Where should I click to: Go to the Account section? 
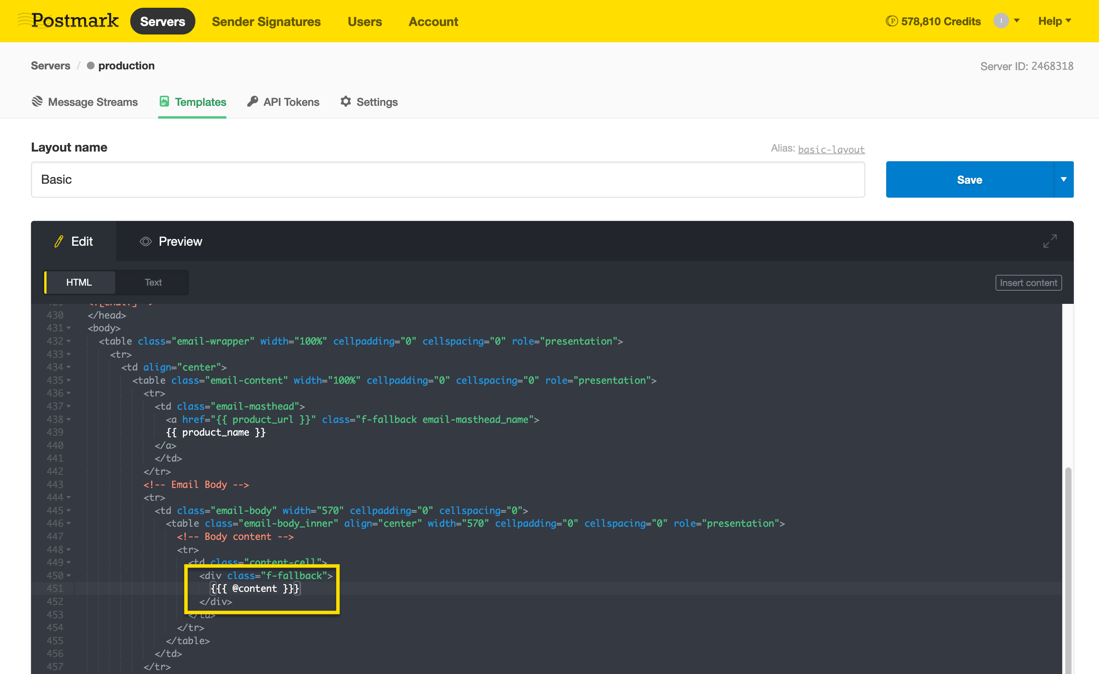pos(433,21)
